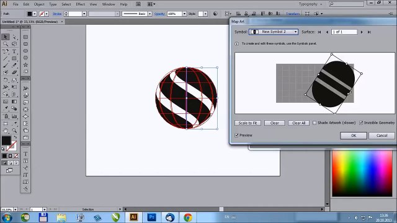Select the Eyedropper tool
The width and height of the screenshot is (397, 223).
click(x=6, y=109)
